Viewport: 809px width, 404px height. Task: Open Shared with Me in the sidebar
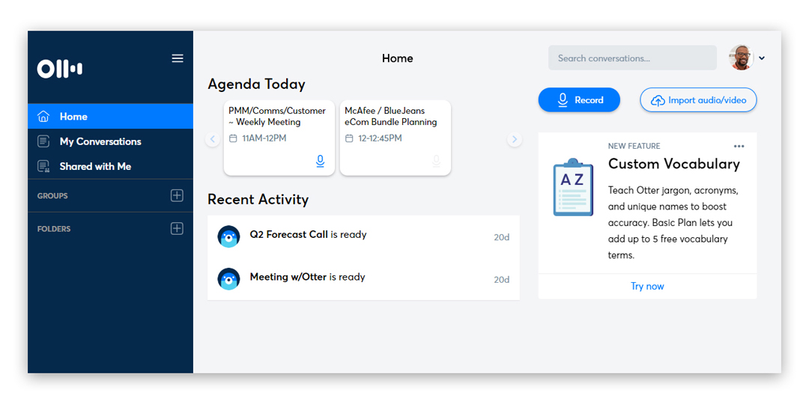coord(110,166)
